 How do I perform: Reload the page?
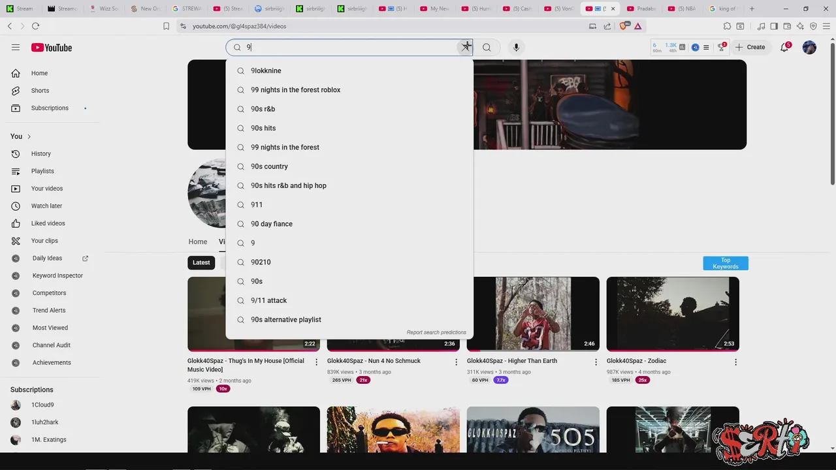point(35,26)
